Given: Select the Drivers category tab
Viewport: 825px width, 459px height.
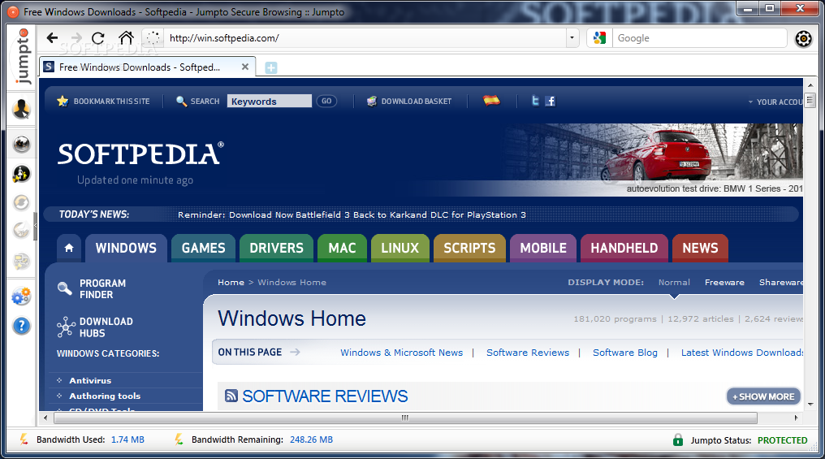Looking at the screenshot, I should pyautogui.click(x=276, y=248).
